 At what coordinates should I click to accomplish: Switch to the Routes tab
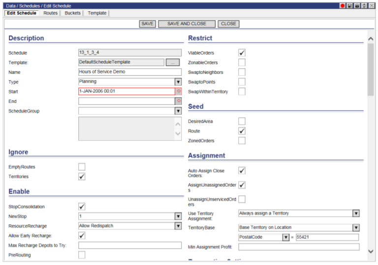(50, 13)
